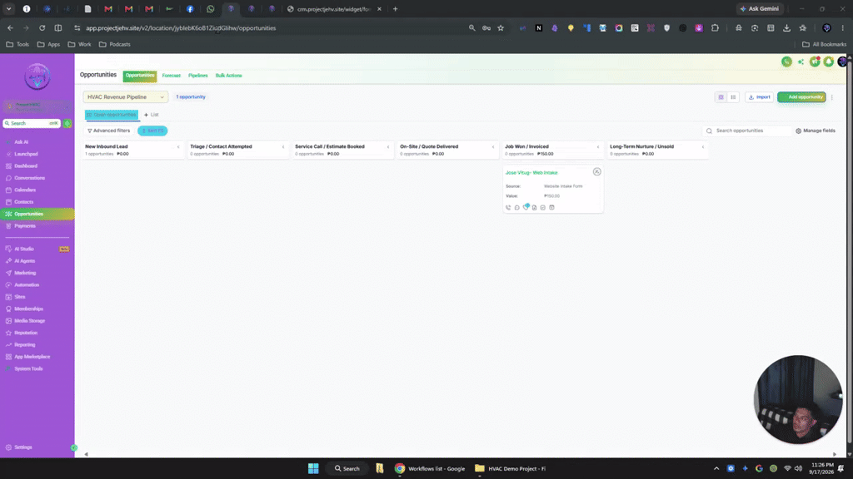Bookmark this page with the star icon
Screen dimensions: 853x479
501,27
